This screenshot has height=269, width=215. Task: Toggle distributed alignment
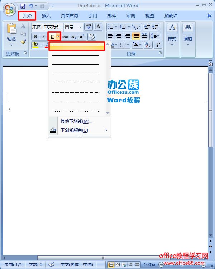click(x=144, y=36)
